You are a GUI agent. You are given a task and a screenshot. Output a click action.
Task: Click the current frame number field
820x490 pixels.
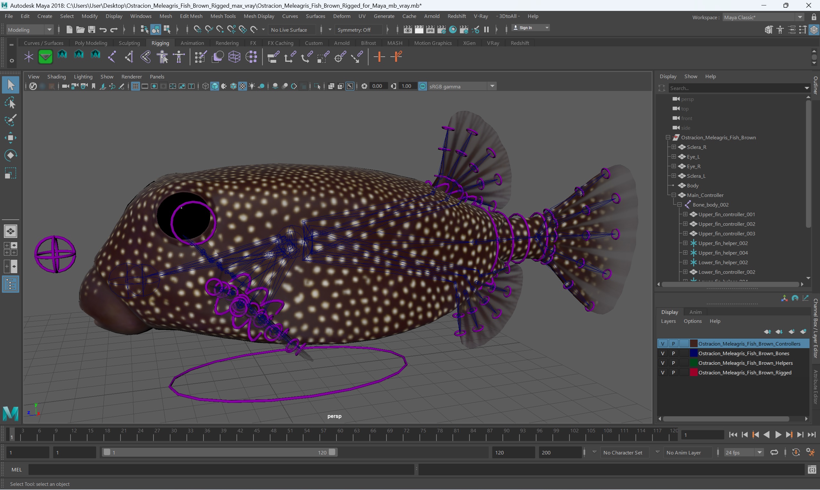[x=702, y=435]
